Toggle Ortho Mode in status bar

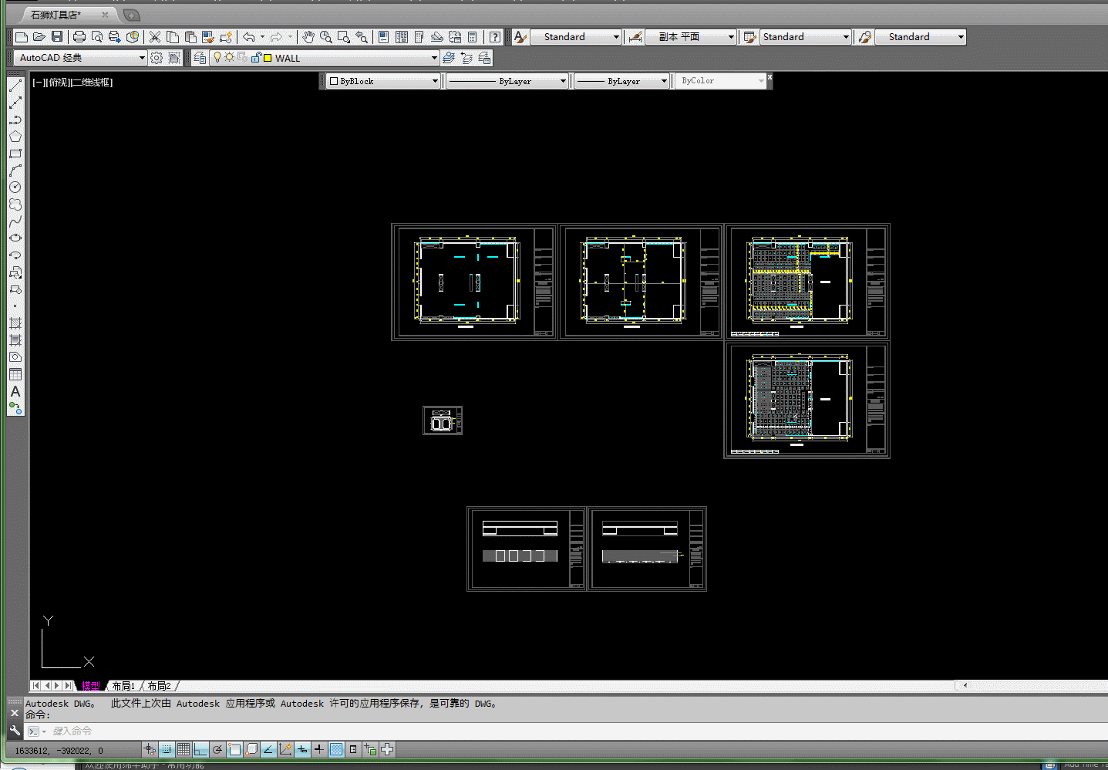[x=200, y=749]
